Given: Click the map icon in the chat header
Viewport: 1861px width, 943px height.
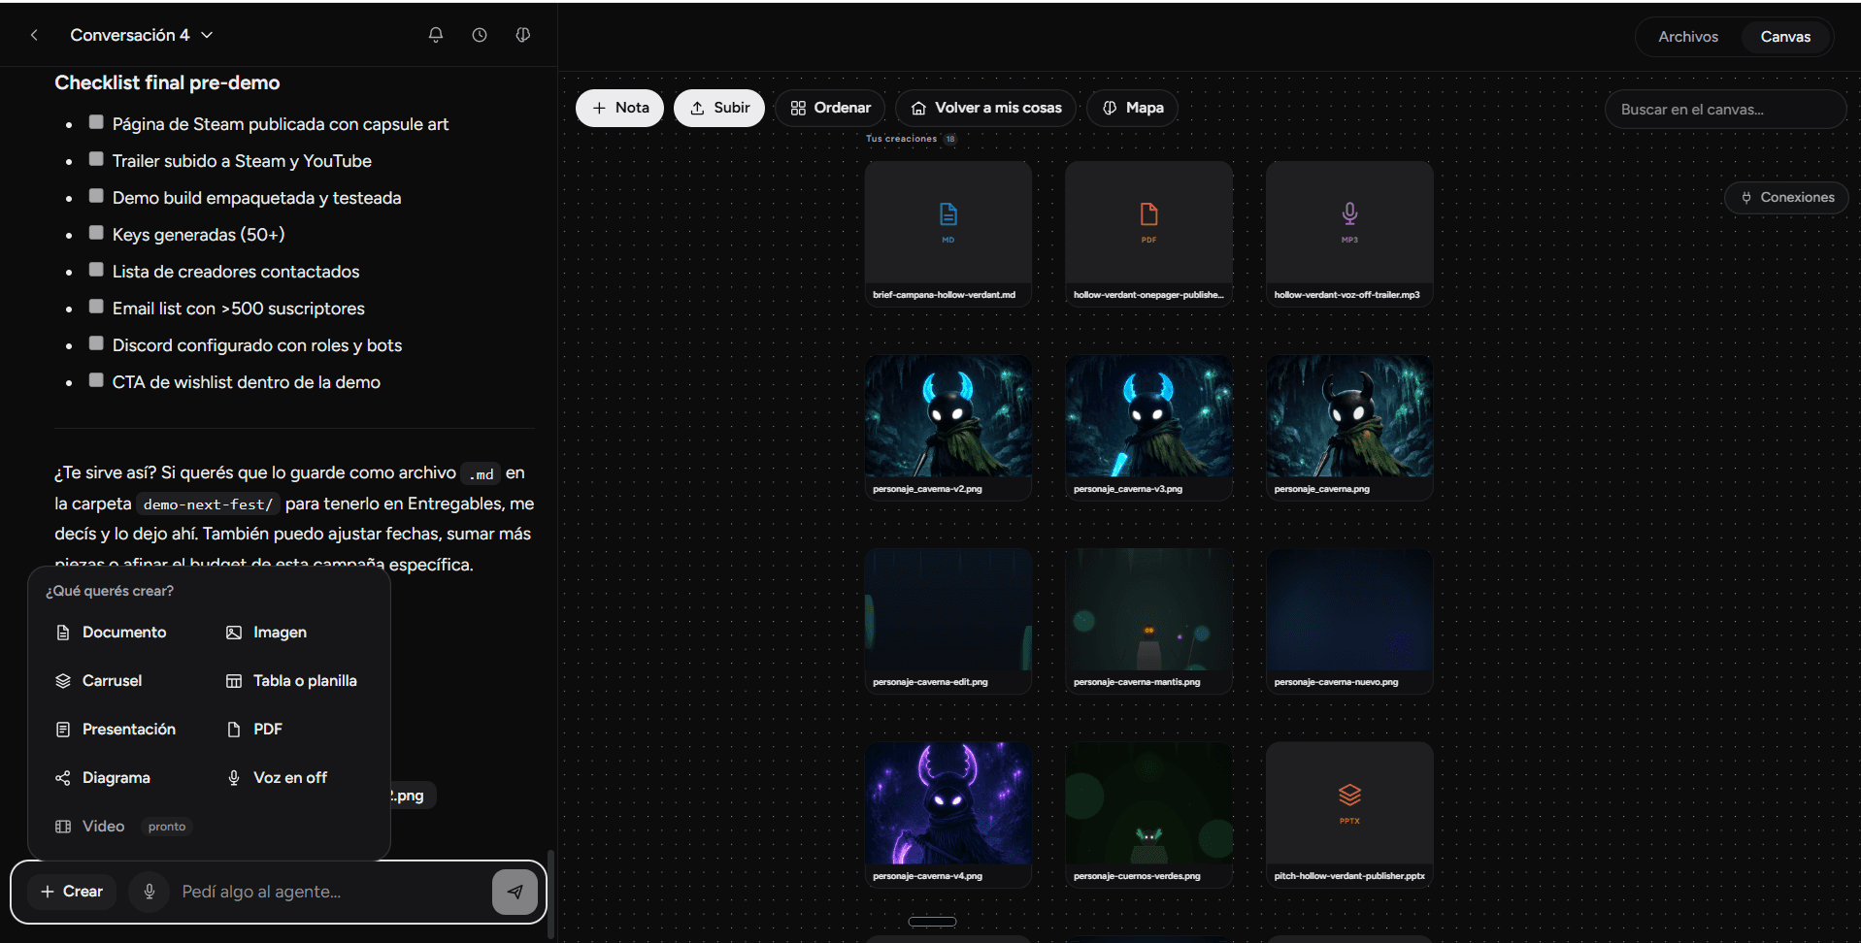Looking at the screenshot, I should [x=522, y=35].
